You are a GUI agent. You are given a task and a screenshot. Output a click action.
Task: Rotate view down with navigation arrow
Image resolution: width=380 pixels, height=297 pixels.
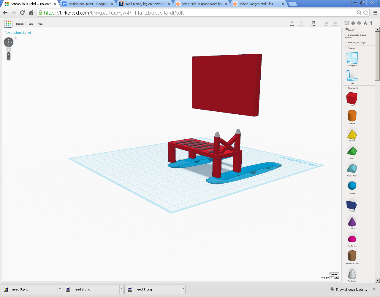coord(8,45)
